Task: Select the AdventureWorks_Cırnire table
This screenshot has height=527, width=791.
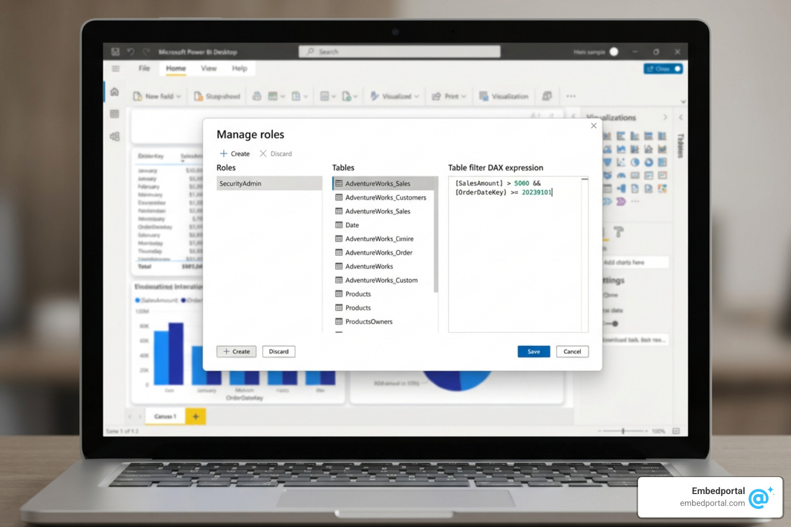Action: click(384, 239)
